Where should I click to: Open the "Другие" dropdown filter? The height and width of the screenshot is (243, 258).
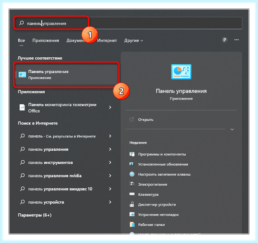pos(134,40)
